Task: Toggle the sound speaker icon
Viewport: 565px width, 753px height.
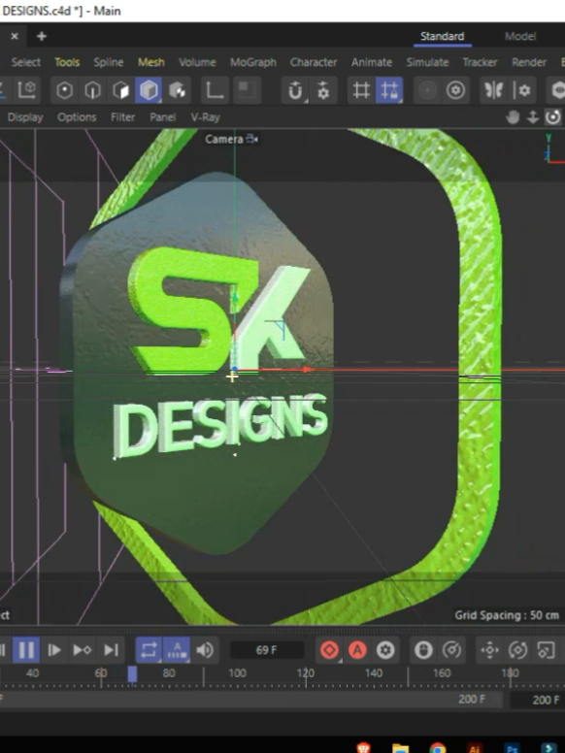Action: coord(205,650)
